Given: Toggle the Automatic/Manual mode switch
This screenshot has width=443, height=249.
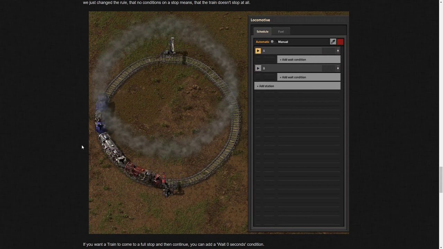Looking at the screenshot, I should (x=273, y=42).
